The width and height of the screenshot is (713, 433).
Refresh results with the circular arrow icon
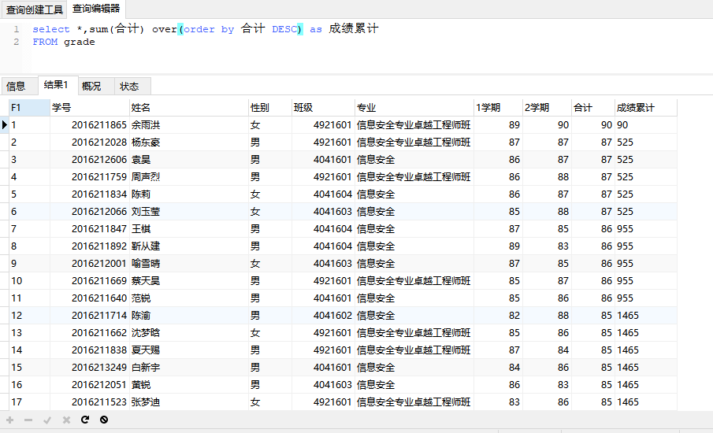click(85, 420)
